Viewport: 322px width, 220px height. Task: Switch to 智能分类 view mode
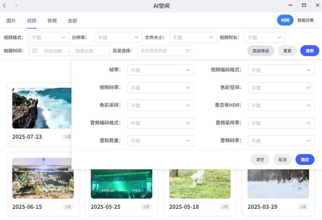tap(305, 21)
